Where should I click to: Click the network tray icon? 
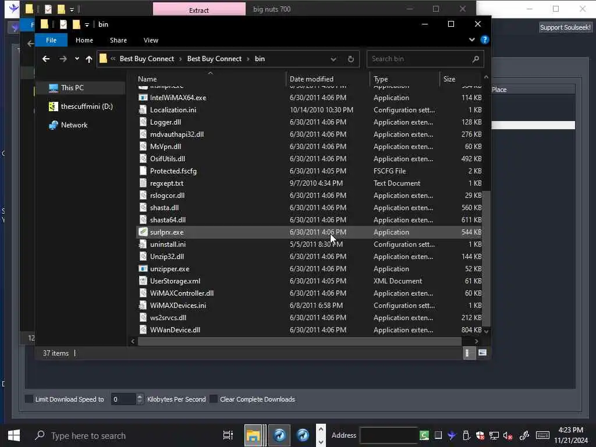tap(494, 435)
